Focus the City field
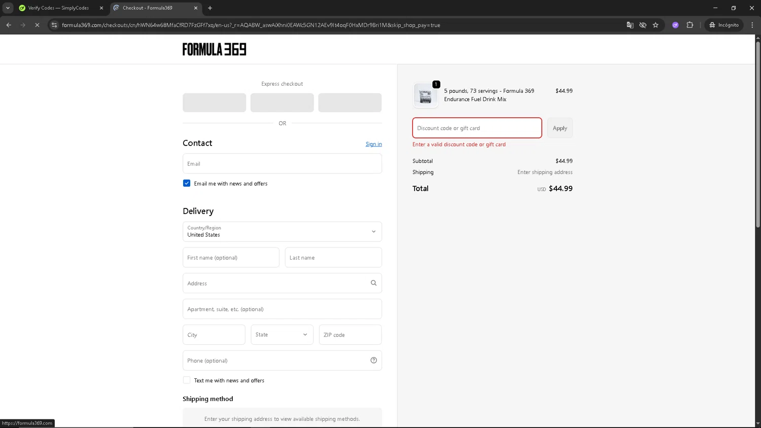Image resolution: width=761 pixels, height=428 pixels. tap(214, 335)
